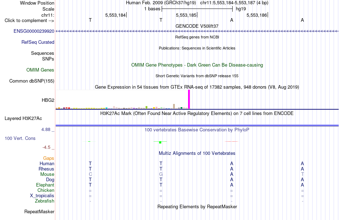Click the 'G' base in Mouse row
The image size is (339, 220).
(x=161, y=174)
